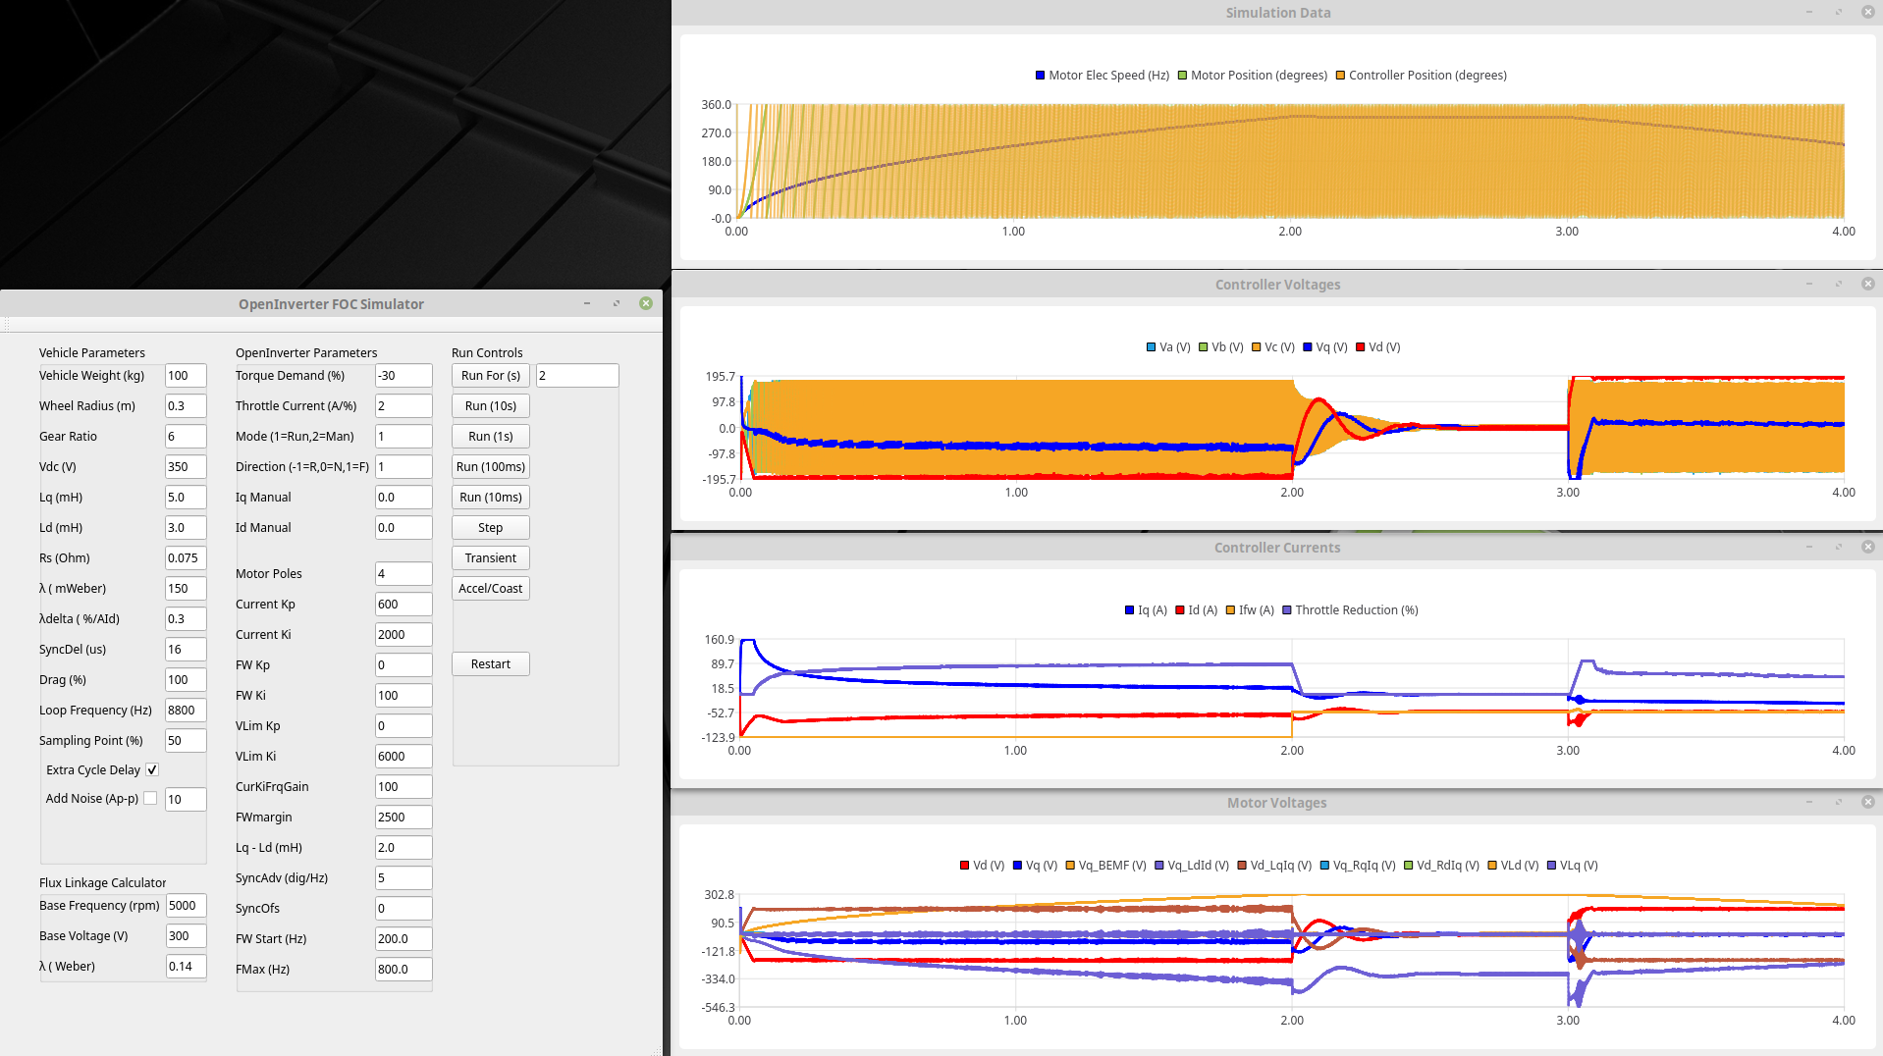
Task: Close the Motor Voltages window
Action: pos(1868,802)
